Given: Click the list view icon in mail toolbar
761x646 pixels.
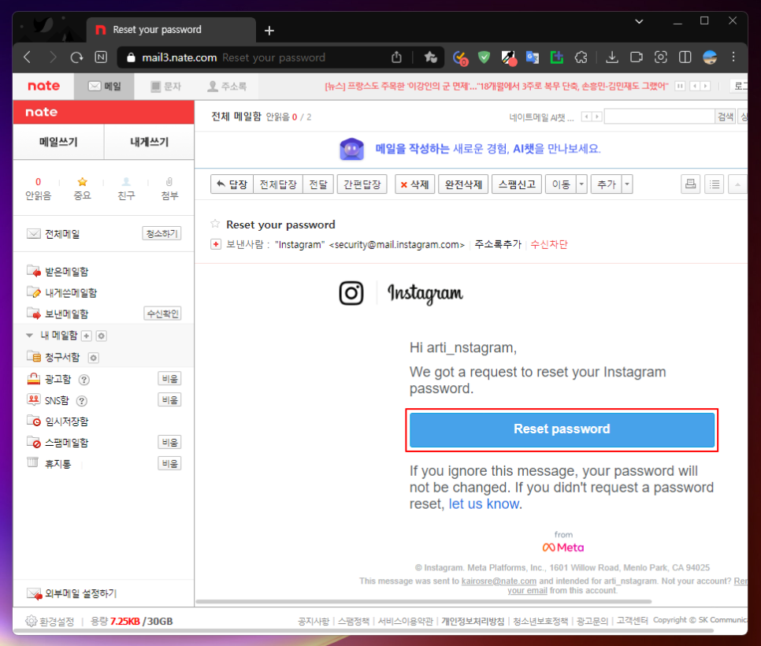Looking at the screenshot, I should tap(715, 184).
